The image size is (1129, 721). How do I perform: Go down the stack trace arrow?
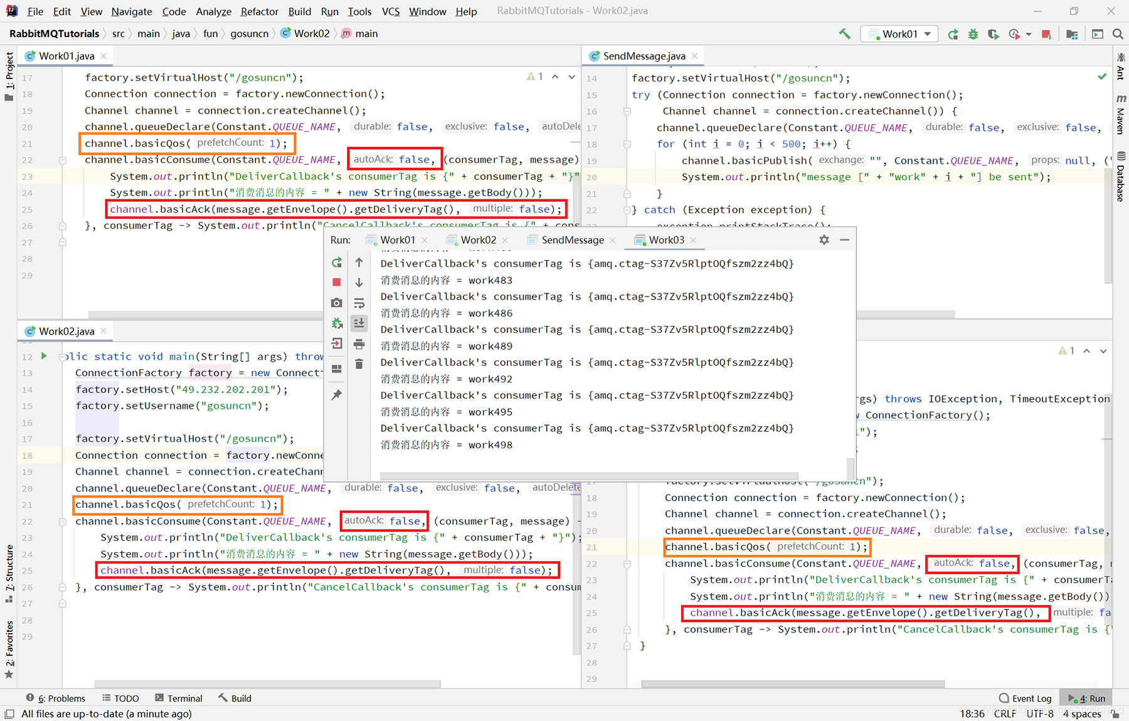coord(359,283)
